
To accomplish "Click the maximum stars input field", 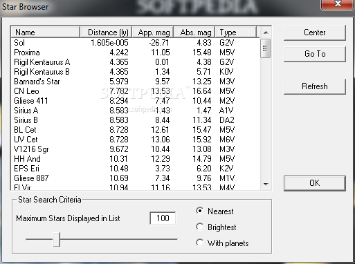I will tap(163, 218).
